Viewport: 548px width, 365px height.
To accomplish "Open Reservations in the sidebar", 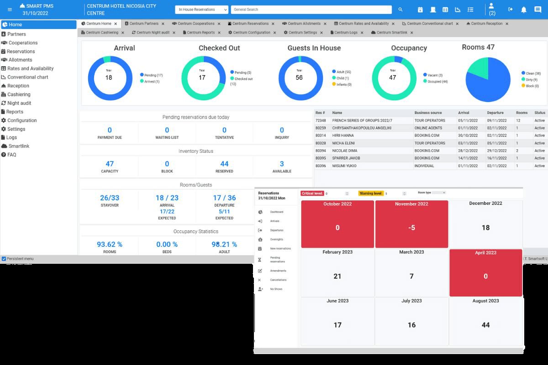I will click(38, 52).
